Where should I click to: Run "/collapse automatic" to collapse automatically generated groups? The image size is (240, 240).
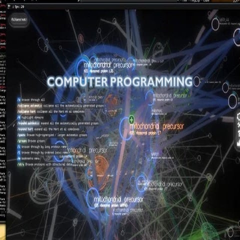pyautogui.click(x=60, y=106)
